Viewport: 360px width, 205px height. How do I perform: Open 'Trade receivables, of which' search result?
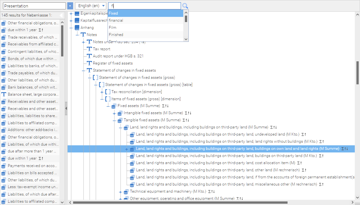[32, 37]
